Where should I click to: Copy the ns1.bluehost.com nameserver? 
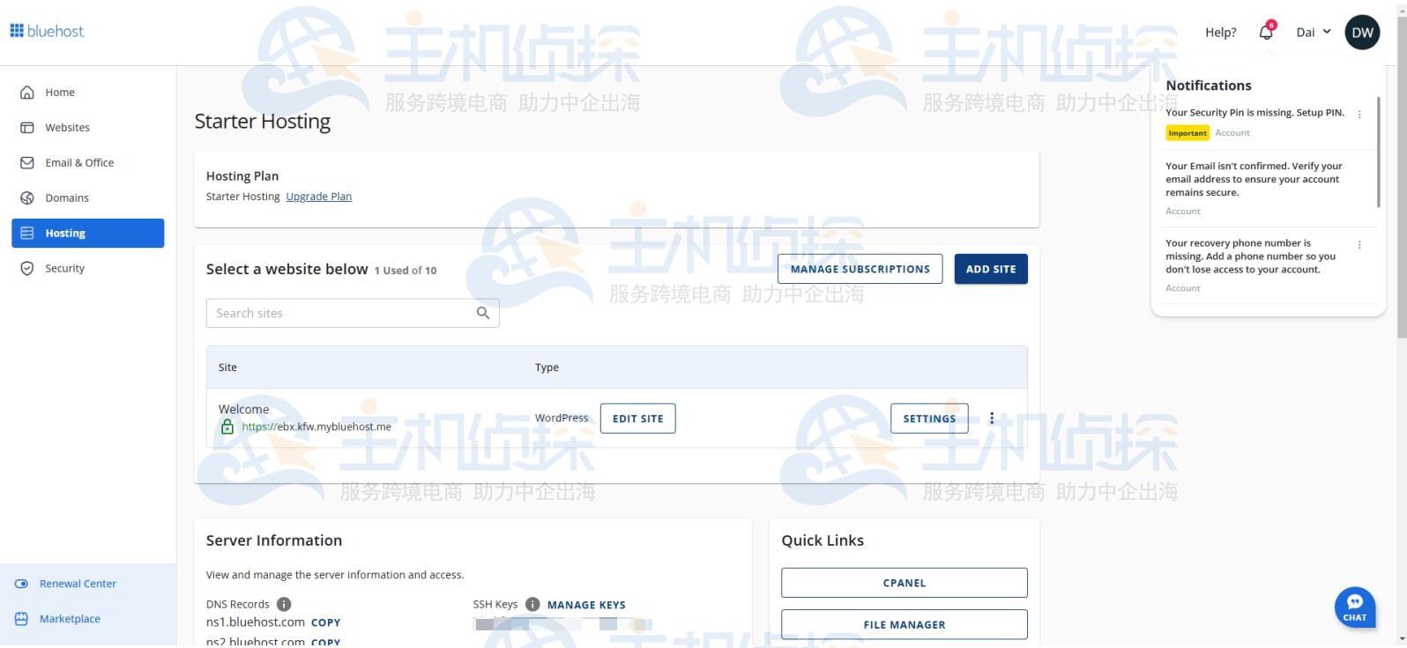tap(325, 622)
